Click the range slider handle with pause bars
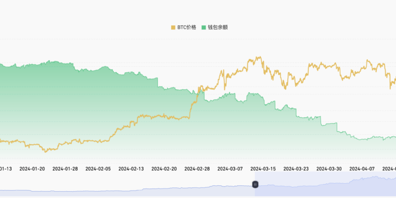Image resolution: width=396 pixels, height=198 pixels. tap(256, 184)
